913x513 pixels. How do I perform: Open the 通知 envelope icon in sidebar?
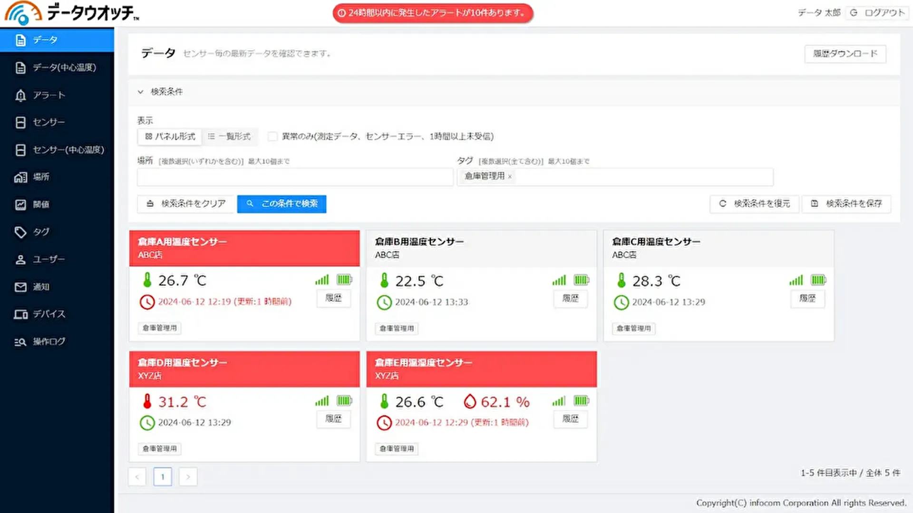pos(20,287)
